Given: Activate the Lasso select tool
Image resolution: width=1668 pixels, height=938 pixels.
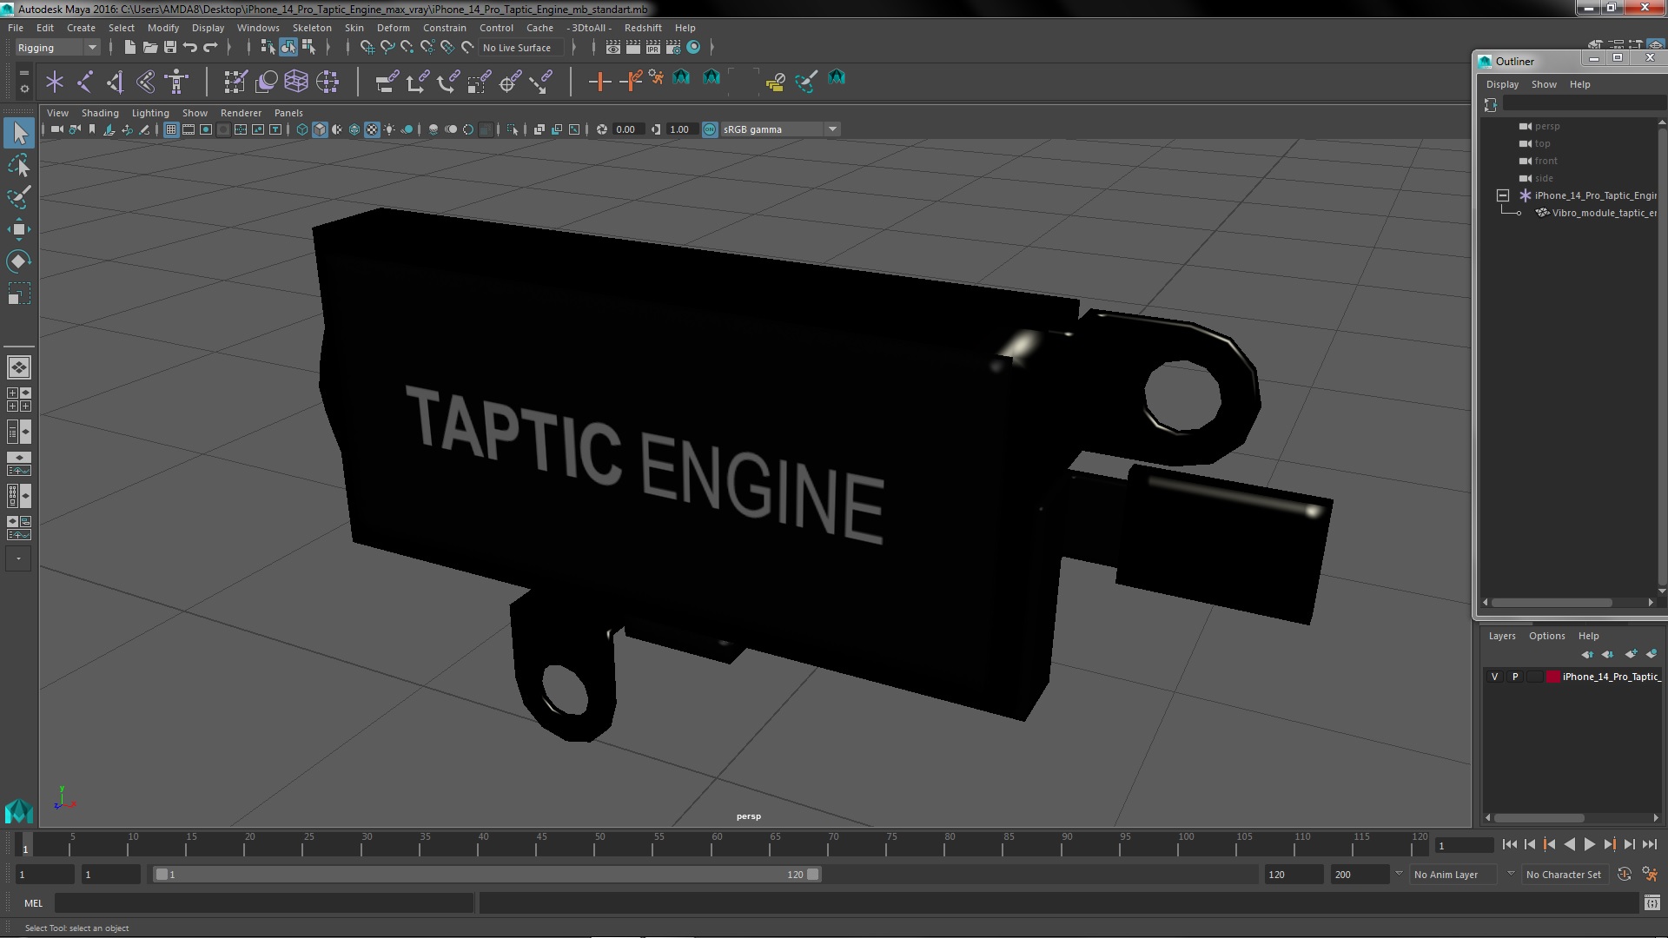Looking at the screenshot, I should (x=19, y=165).
